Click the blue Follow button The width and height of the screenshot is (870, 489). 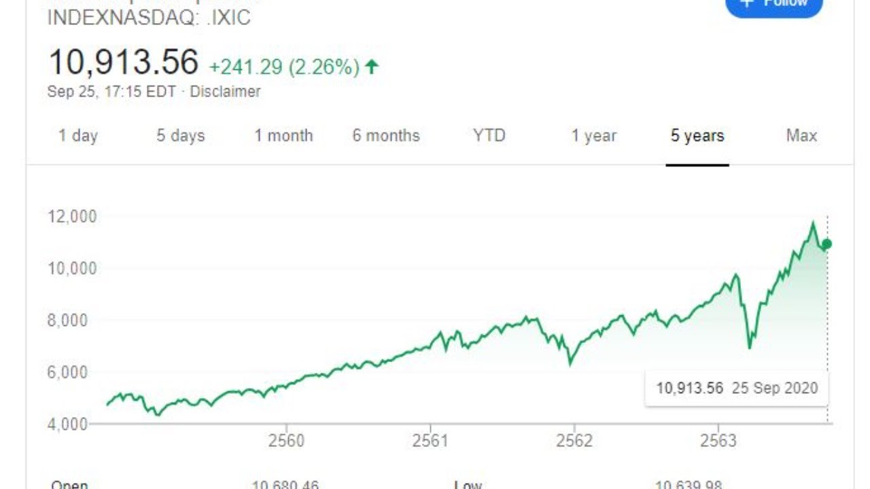point(773,5)
